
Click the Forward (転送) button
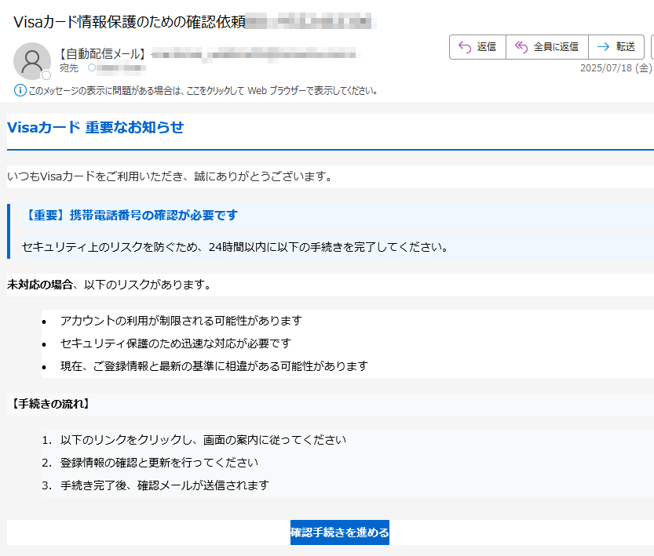(x=616, y=47)
